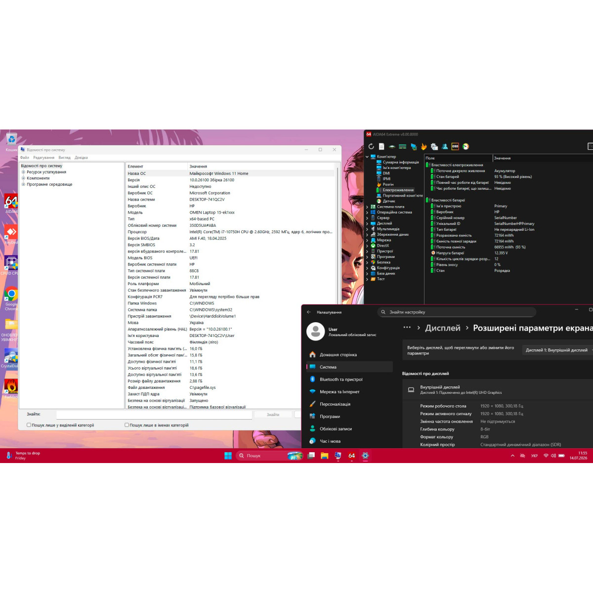
Task: Open Персоналізація in Settings sidebar
Action: click(x=350, y=404)
